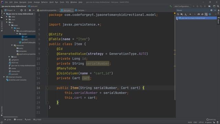The image size is (220, 124).
Task: Select the .gitignore file in tree
Action: pos(14,60)
